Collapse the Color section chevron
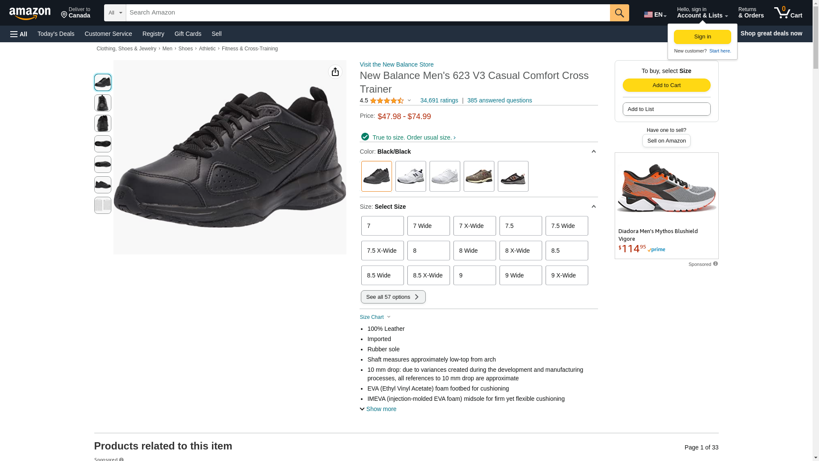 coord(593,152)
